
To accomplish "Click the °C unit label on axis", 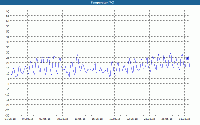I will point(8,11).
